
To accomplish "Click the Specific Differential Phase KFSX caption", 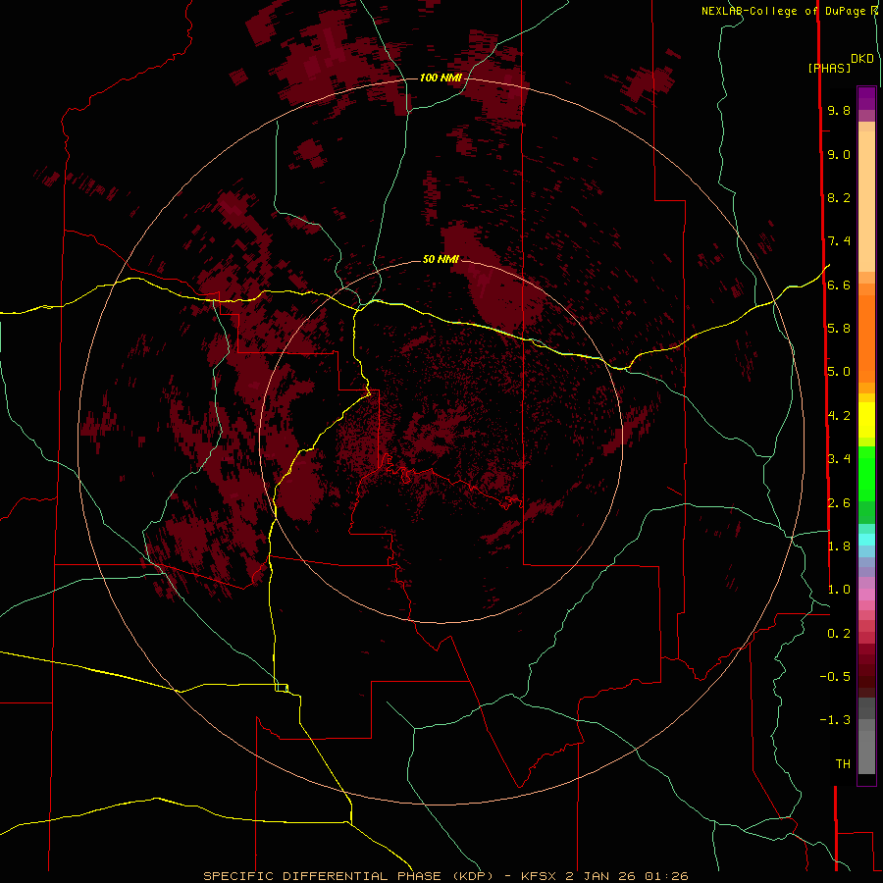I will (x=445, y=876).
